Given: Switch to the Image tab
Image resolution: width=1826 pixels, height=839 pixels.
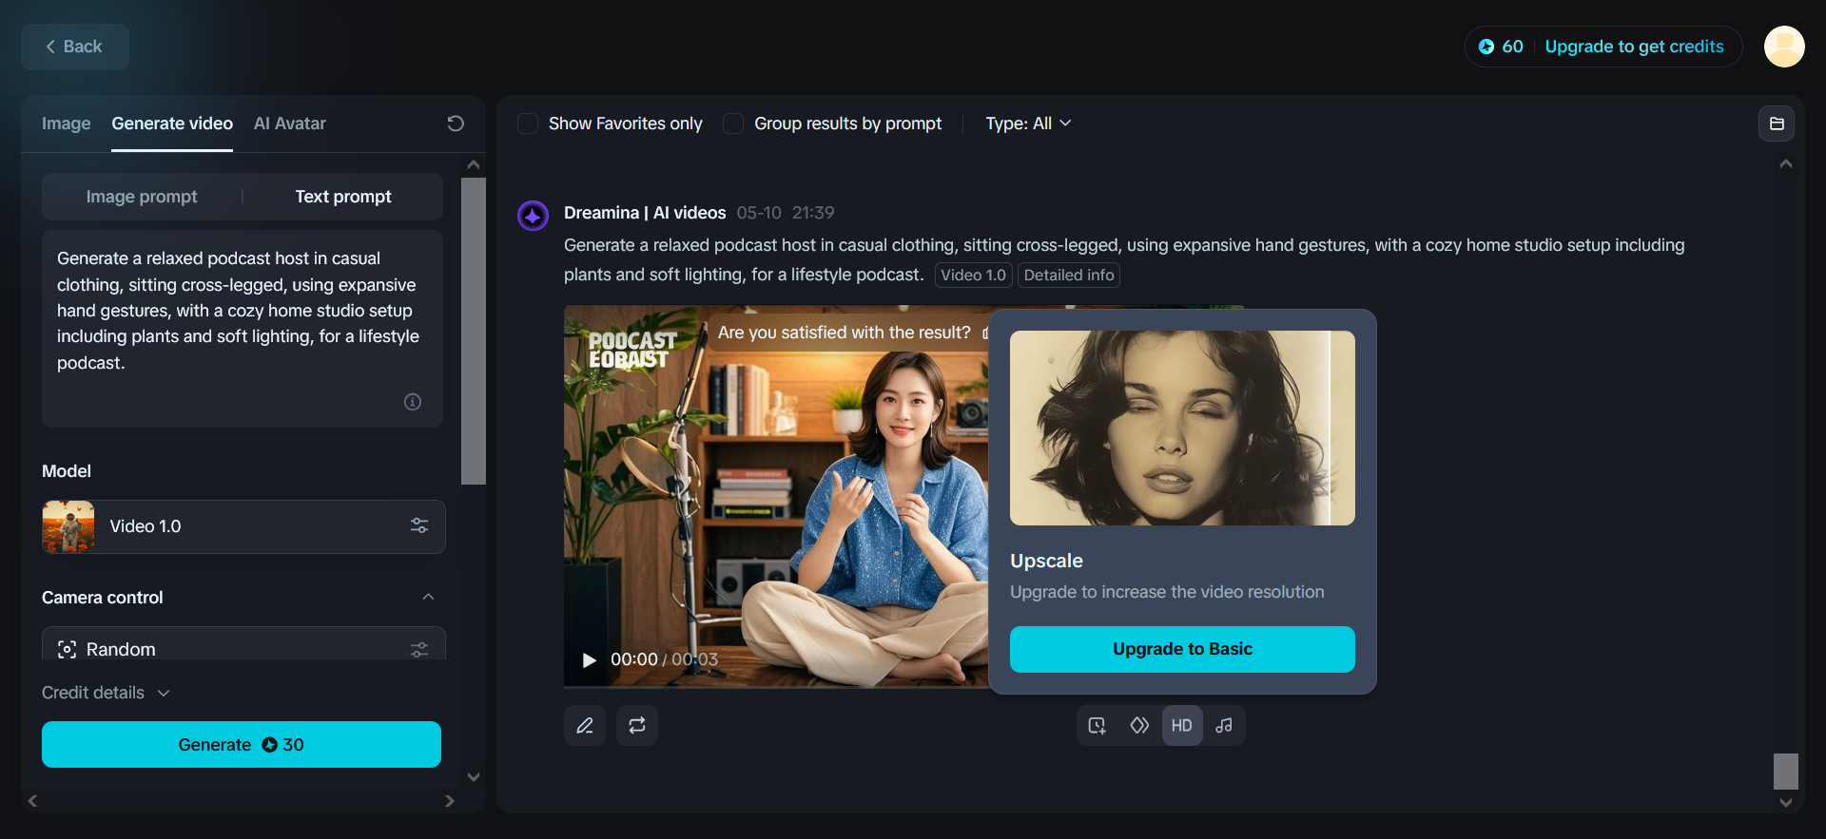Looking at the screenshot, I should [x=67, y=124].
